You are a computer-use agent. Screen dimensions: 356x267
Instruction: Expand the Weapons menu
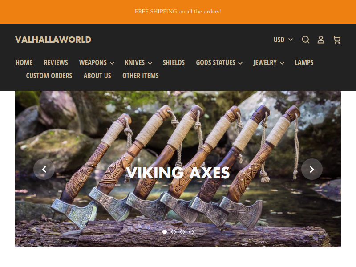97,62
